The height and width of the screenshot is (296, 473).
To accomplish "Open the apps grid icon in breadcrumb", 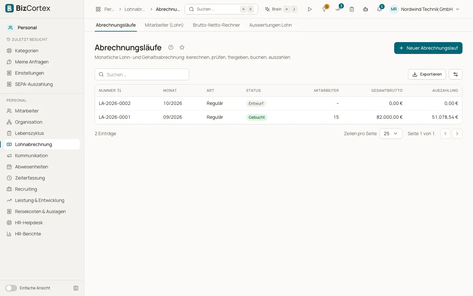I will (98, 9).
